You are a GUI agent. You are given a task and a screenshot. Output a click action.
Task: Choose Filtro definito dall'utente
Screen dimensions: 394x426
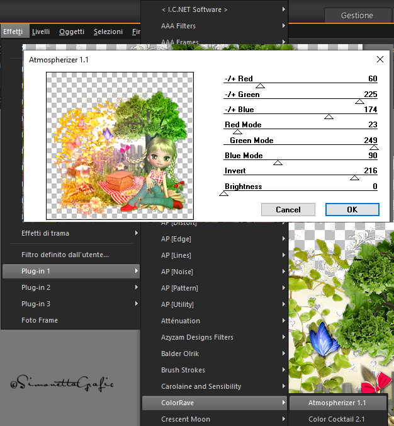[71, 255]
